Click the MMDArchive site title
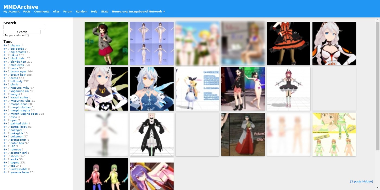Screen dimensions: 380x190 point(21,7)
